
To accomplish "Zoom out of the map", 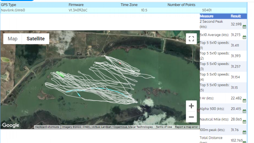I will (x=191, y=117).
